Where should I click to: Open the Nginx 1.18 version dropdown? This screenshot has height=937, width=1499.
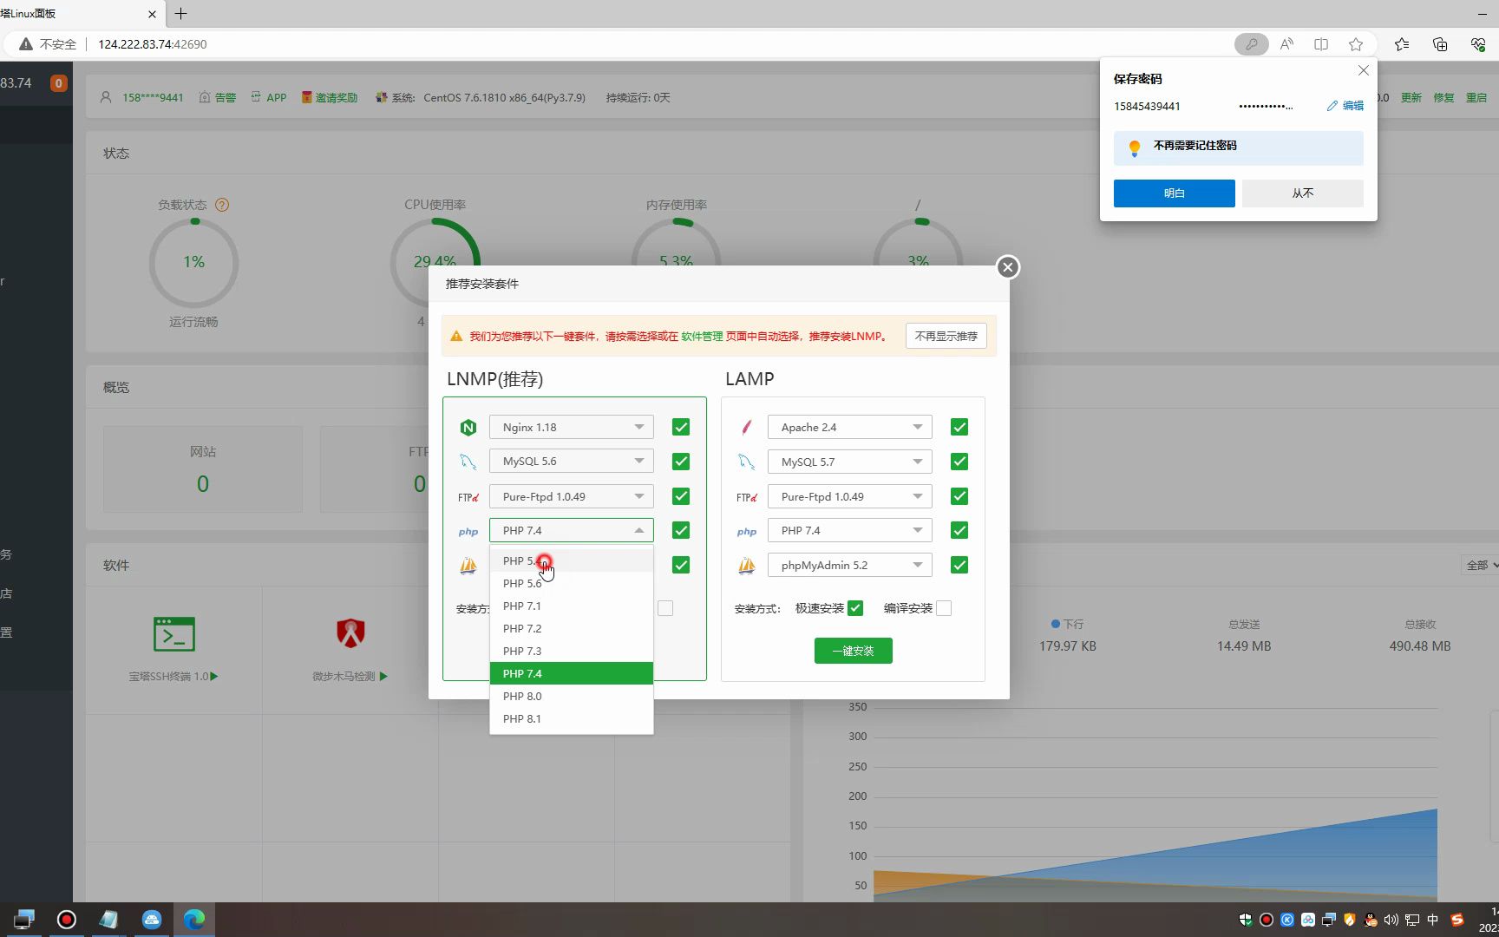[x=571, y=427]
